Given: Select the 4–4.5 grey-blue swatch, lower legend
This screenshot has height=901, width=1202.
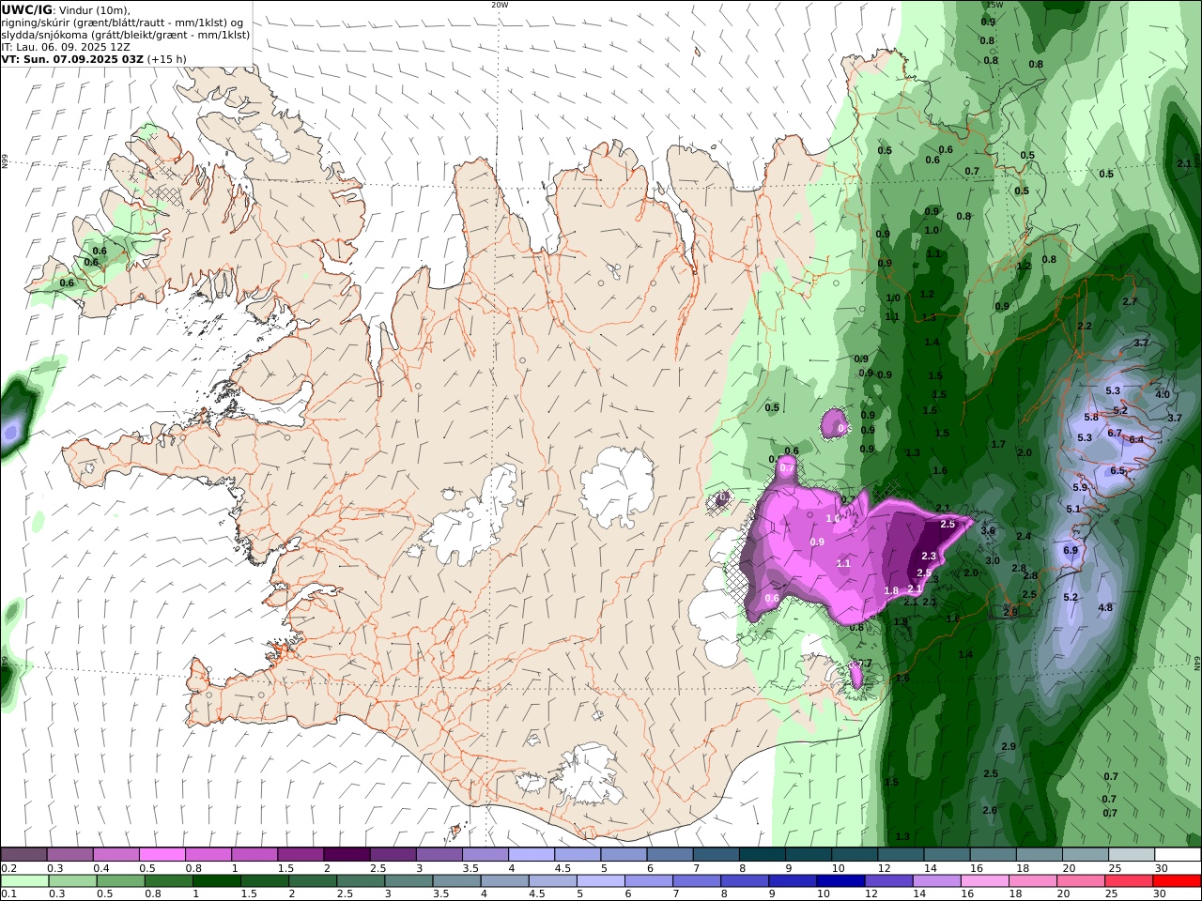Looking at the screenshot, I should [x=504, y=881].
